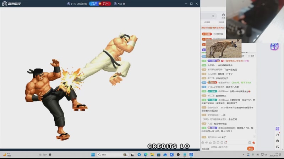This screenshot has height=159, width=284.
Task: Open File Explorer from the taskbar
Action: (152, 154)
